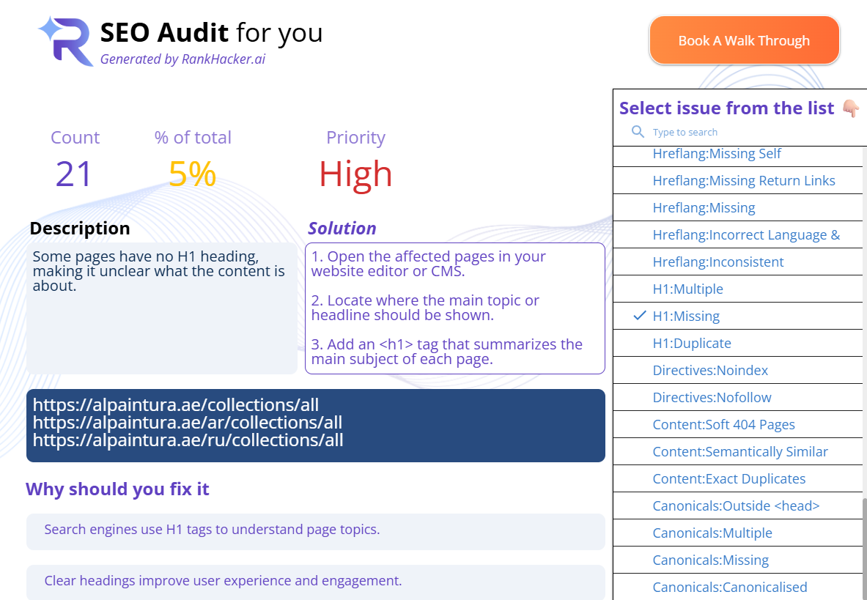Pick Directives:Nofollow in the list
This screenshot has height=600, width=867.
click(712, 398)
